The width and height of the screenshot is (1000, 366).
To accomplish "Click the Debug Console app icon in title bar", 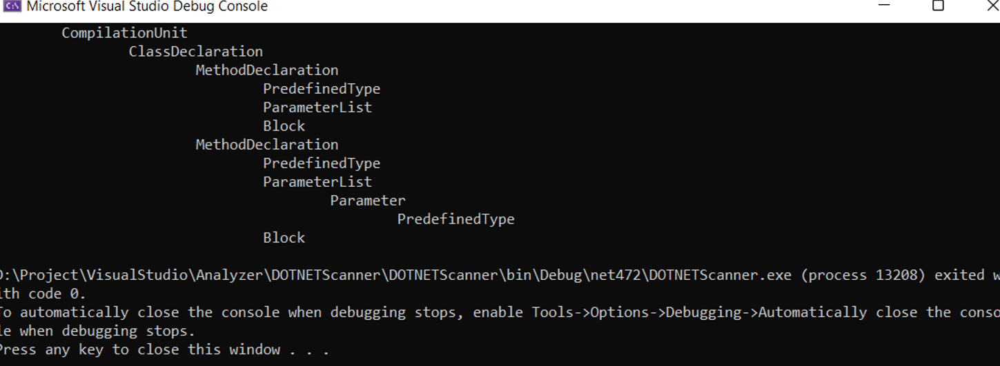I will (x=12, y=6).
